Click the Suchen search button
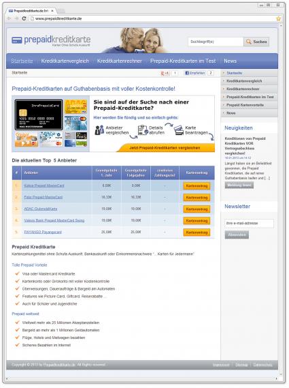The image size is (289, 388). coord(256,42)
